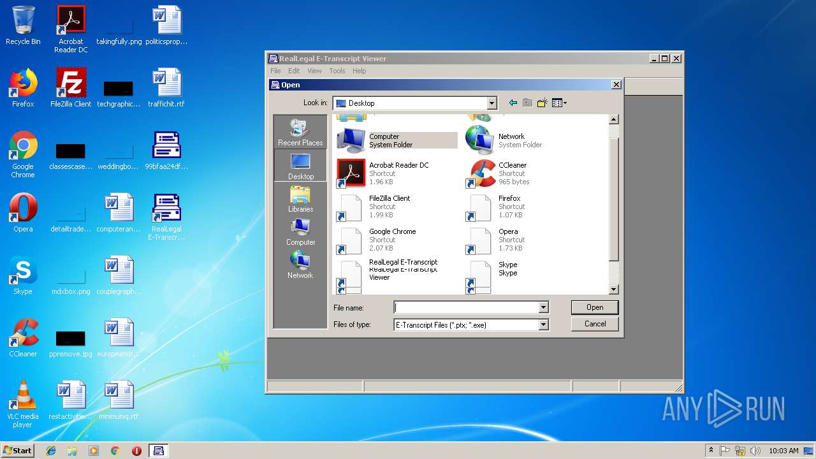Click the file list scroll up arrow
816x459 pixels.
[x=613, y=119]
